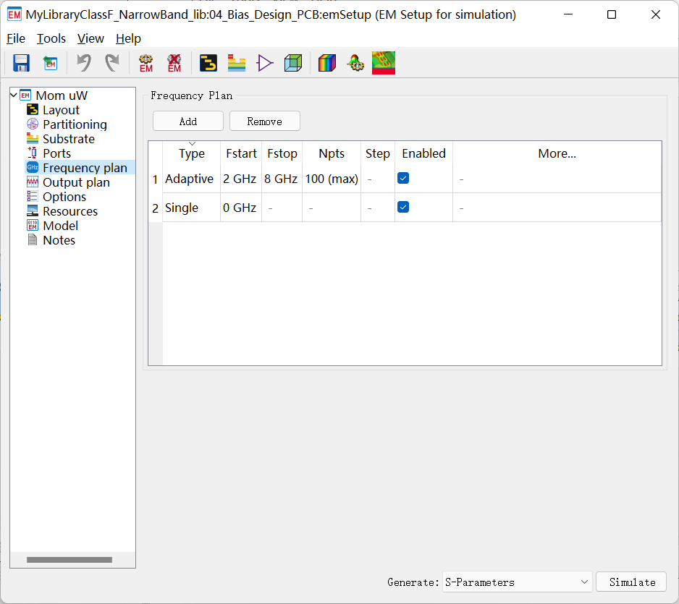Open the 3D EM preview cube icon
The width and height of the screenshot is (679, 604).
(x=293, y=63)
